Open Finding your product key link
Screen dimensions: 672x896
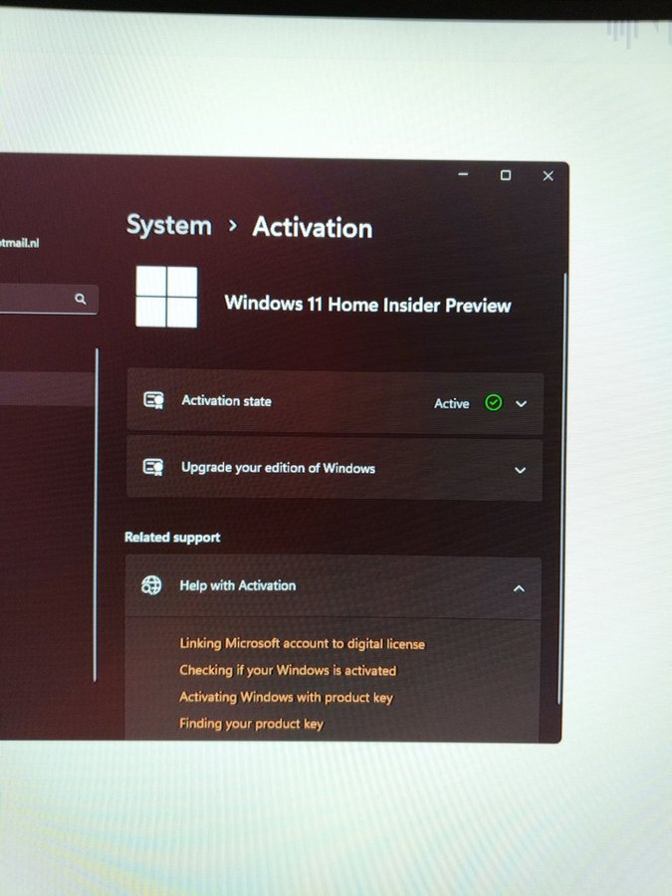click(251, 724)
